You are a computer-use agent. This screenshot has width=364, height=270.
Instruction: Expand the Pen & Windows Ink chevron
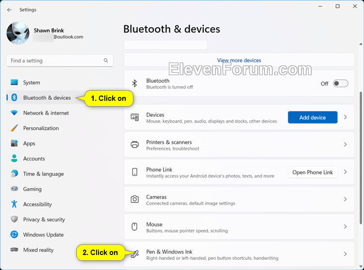pos(345,254)
